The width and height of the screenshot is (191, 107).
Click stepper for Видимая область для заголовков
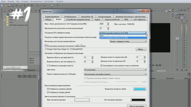[92, 62]
